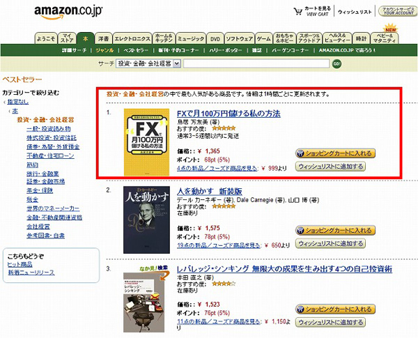Click the search text input field
This screenshot has width=418, height=338.
coord(256,63)
